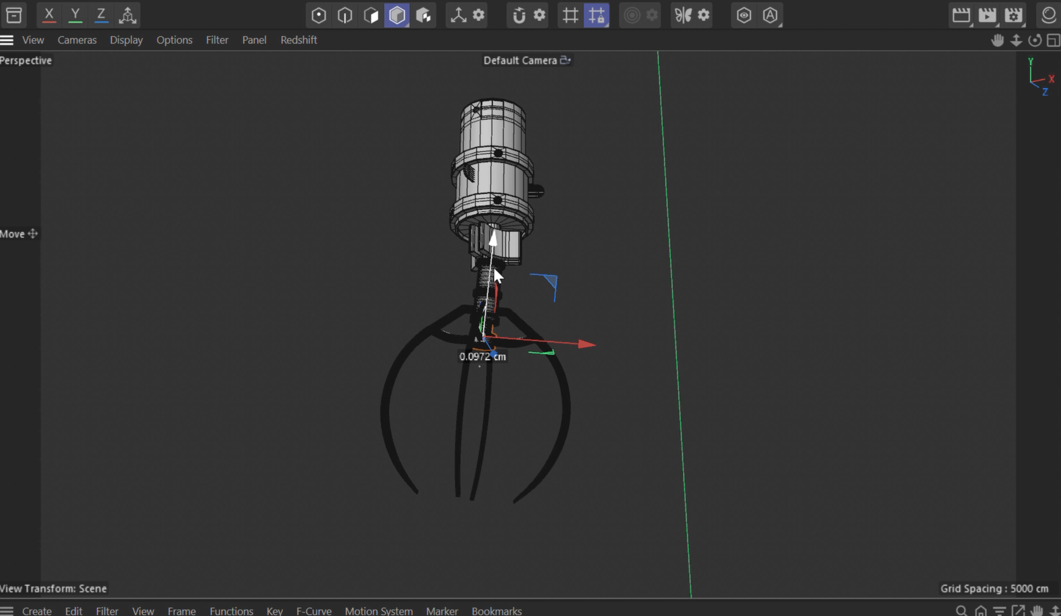Open the viewport View menu
The image size is (1061, 616).
coord(33,40)
